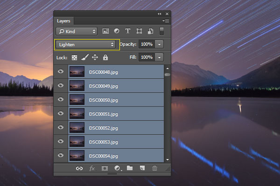The width and height of the screenshot is (280, 186).
Task: Toggle layer filtering switch on/off
Action: click(161, 31)
